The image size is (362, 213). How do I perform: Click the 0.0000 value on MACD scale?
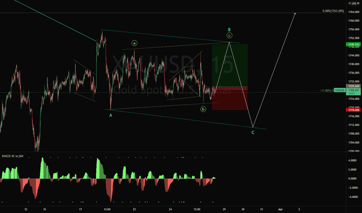pos(352,179)
